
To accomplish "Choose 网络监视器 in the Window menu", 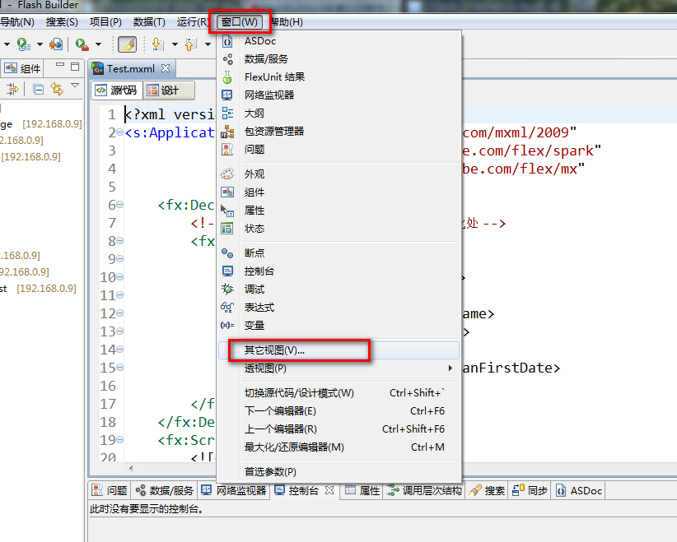I will (339, 95).
